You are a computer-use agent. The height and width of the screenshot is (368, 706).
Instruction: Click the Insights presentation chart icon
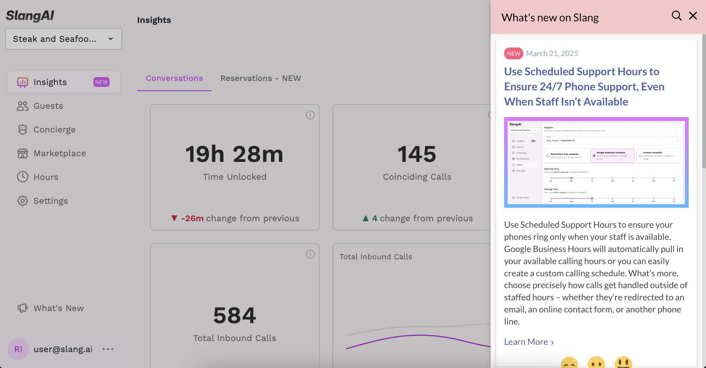pos(22,82)
